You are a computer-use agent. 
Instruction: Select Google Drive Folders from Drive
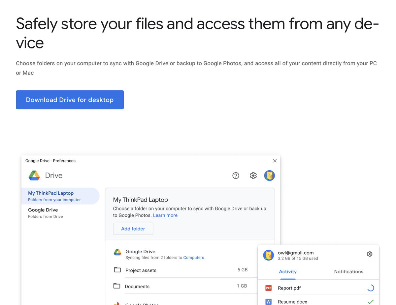coord(60,213)
